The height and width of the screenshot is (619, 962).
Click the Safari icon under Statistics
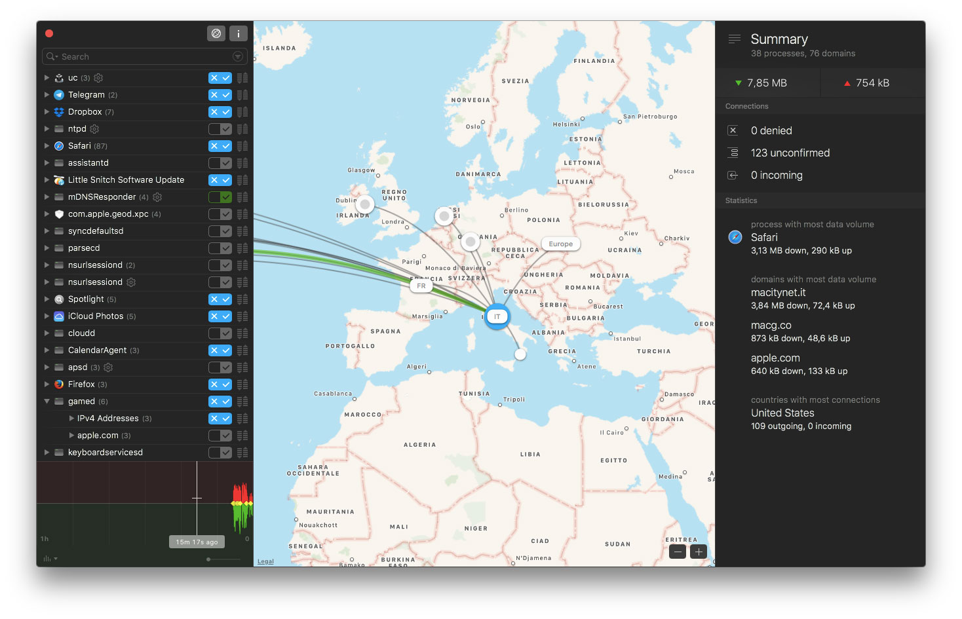735,237
